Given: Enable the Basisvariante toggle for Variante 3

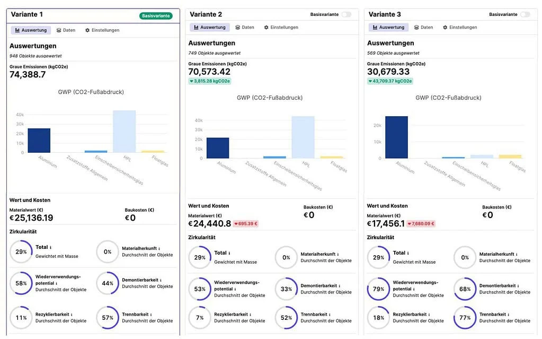Looking at the screenshot, I should click(x=525, y=14).
